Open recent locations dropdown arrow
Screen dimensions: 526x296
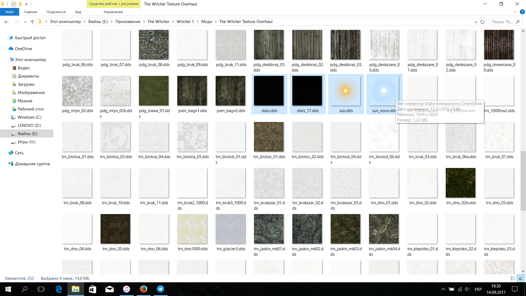click(25, 22)
